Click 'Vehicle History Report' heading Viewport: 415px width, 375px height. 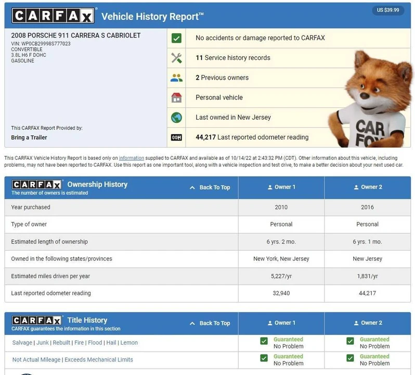coord(152,17)
